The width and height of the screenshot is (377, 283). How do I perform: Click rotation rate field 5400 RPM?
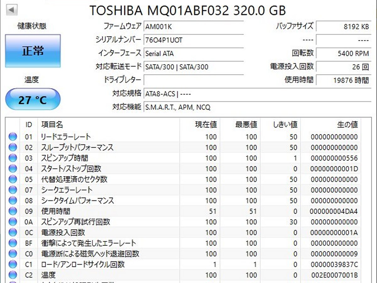[343, 53]
